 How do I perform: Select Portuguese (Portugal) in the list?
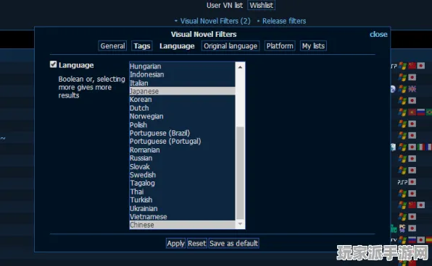(183, 141)
